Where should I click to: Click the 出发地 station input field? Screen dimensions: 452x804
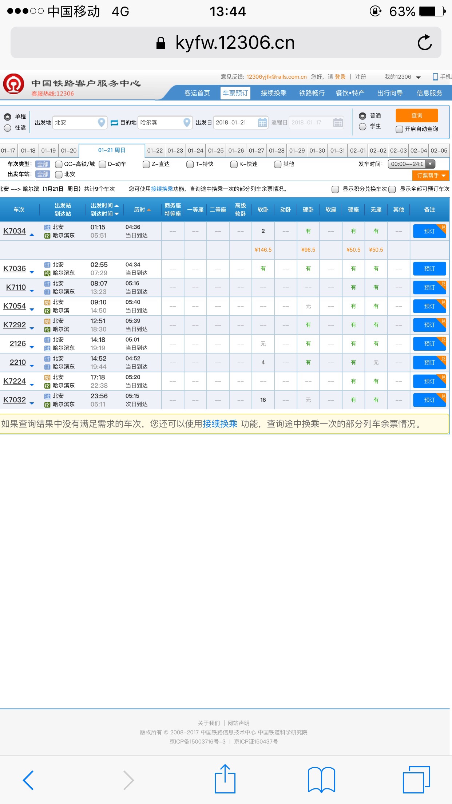(x=80, y=123)
